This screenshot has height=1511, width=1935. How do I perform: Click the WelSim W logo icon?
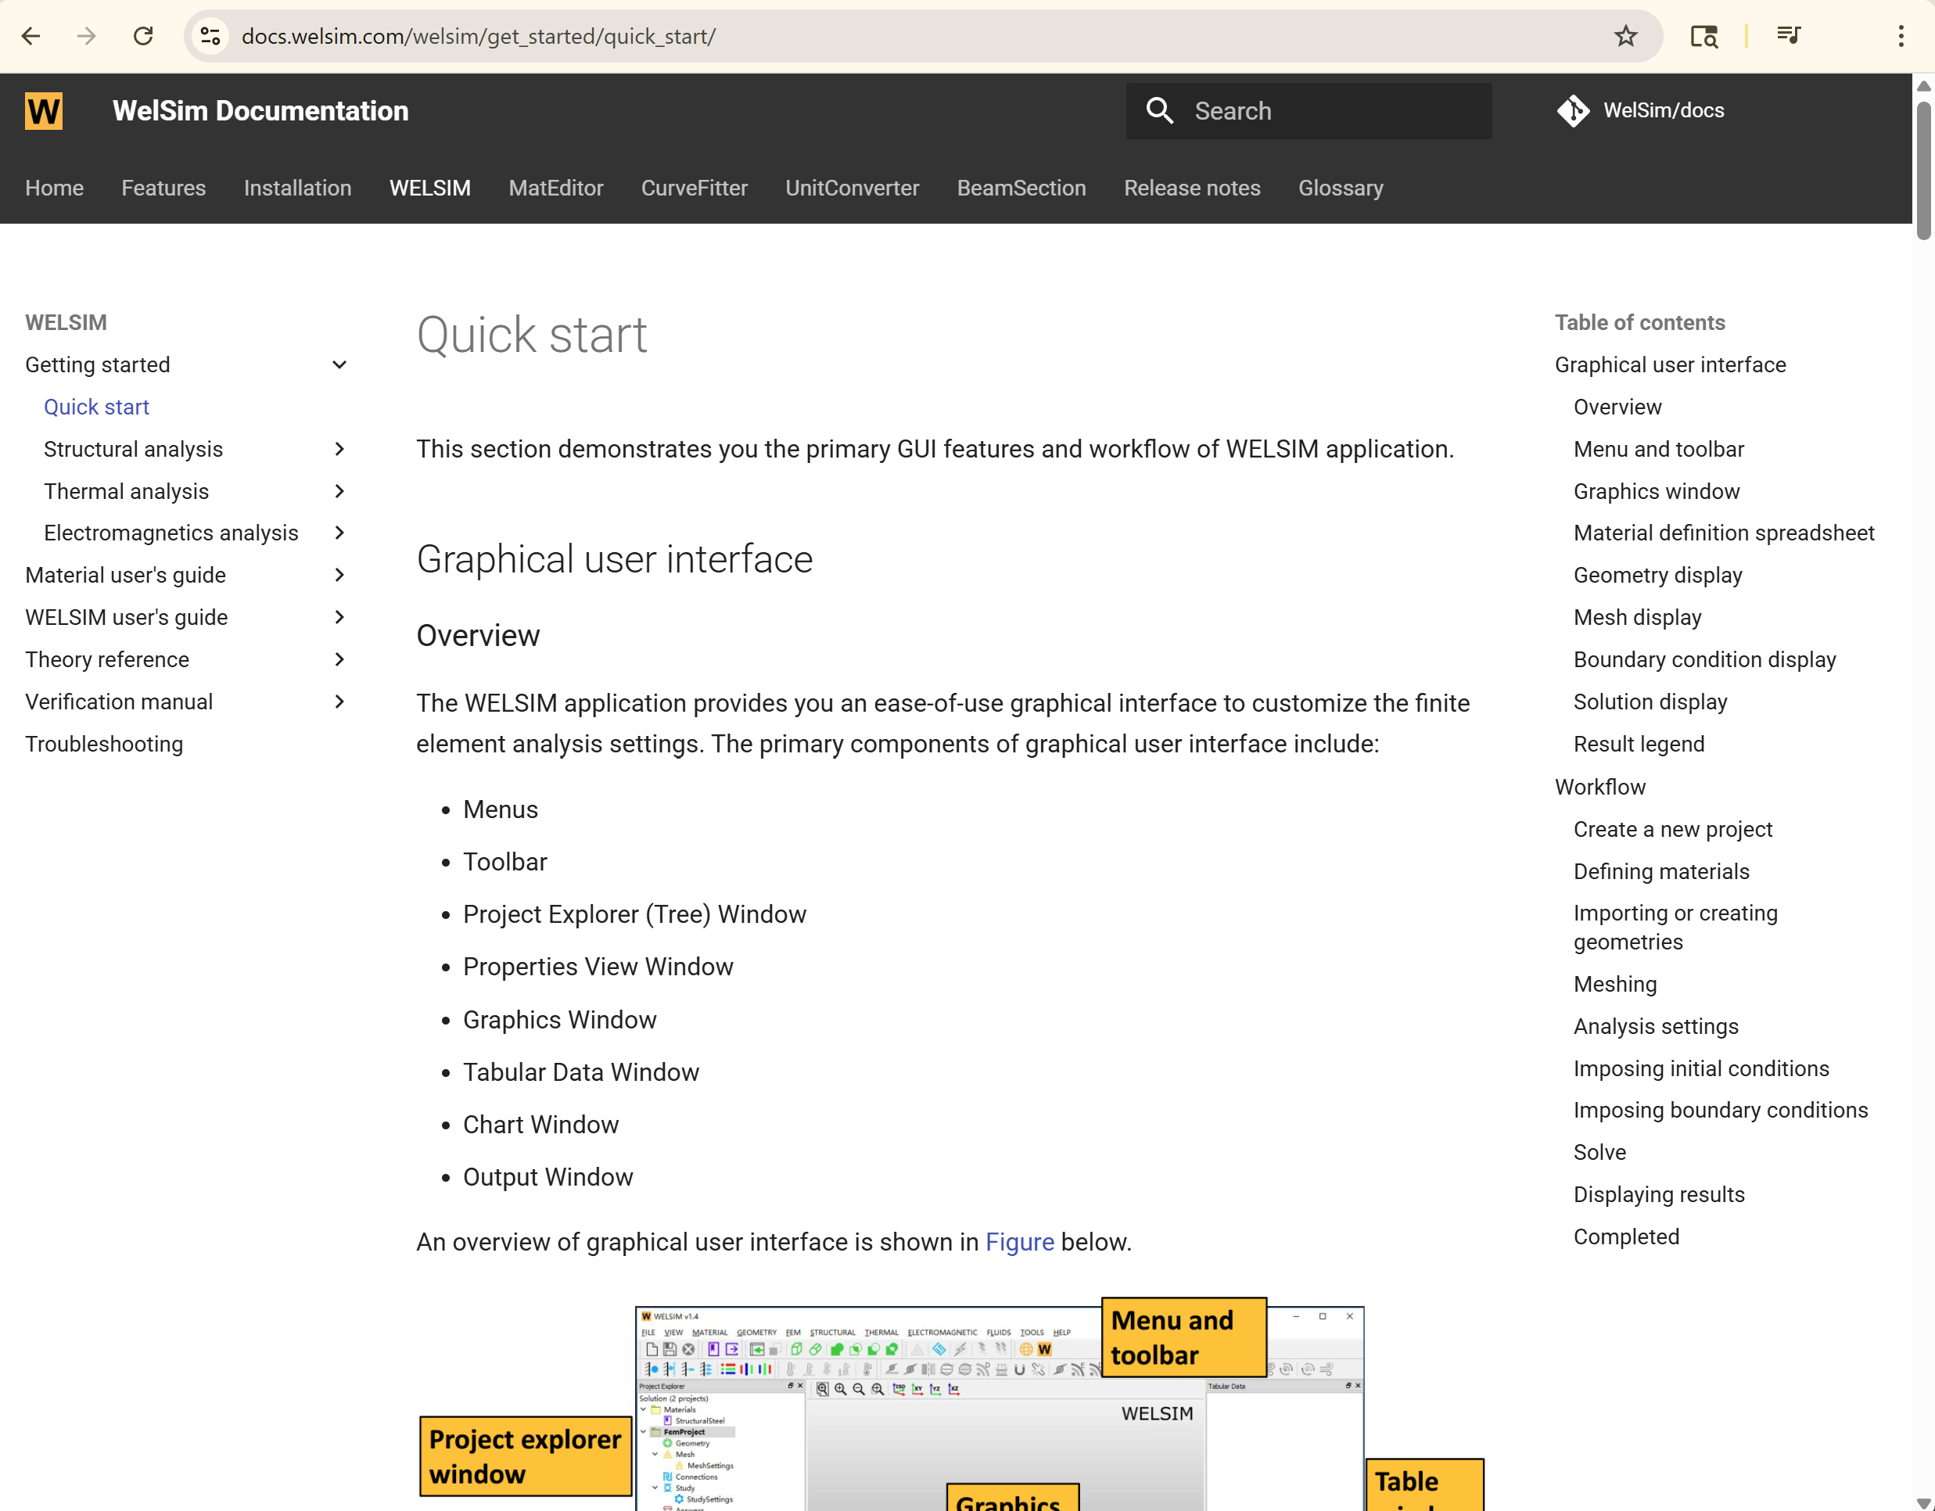(44, 112)
